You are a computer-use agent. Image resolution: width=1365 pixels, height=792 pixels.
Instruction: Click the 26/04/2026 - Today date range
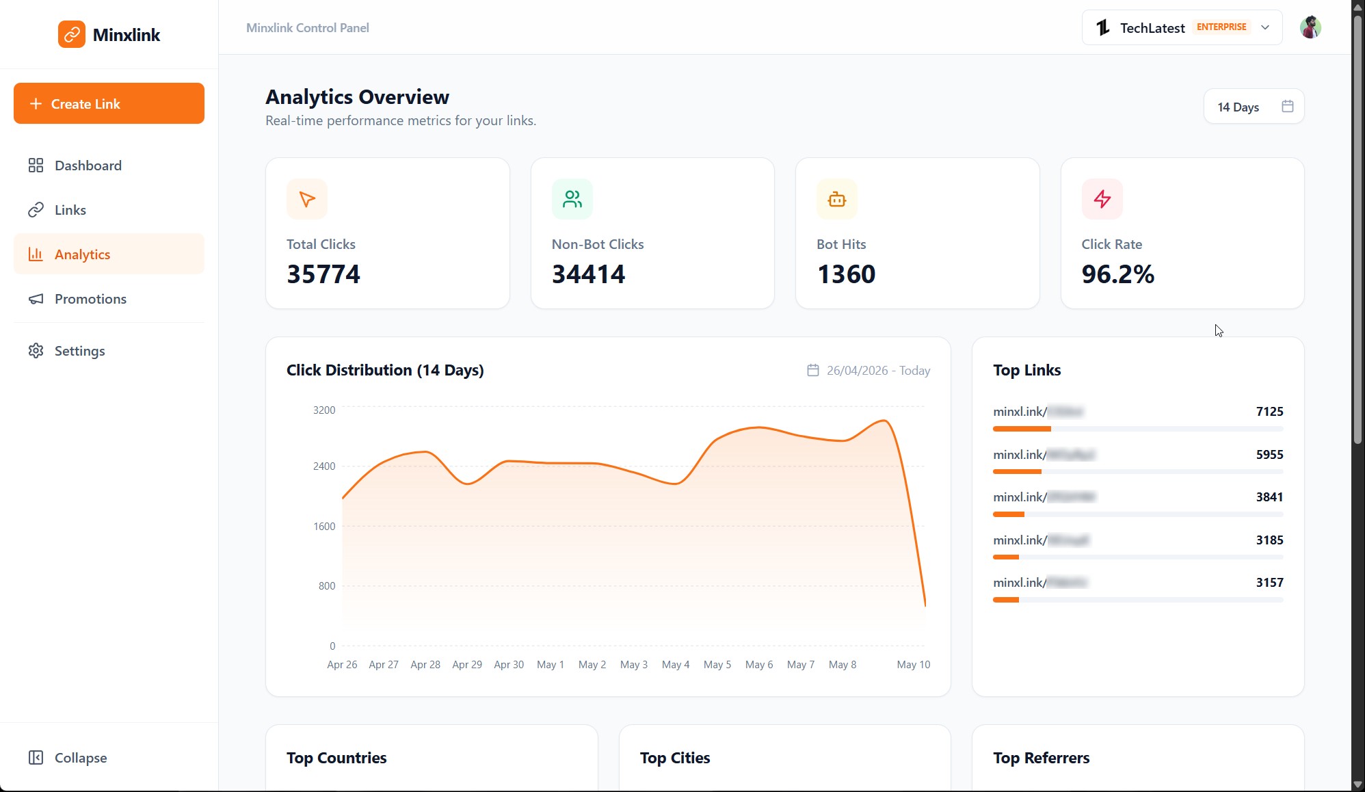[878, 370]
